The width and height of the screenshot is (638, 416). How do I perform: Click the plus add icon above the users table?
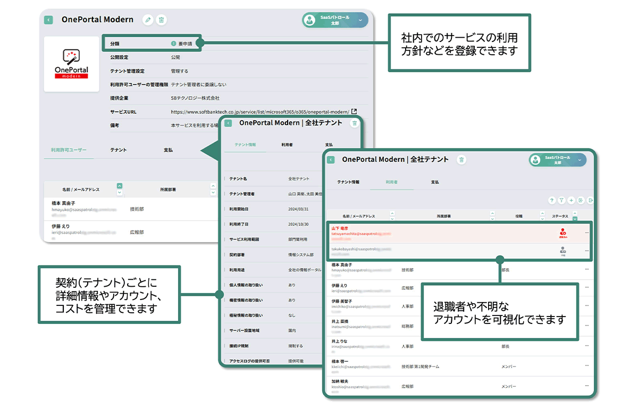(571, 201)
